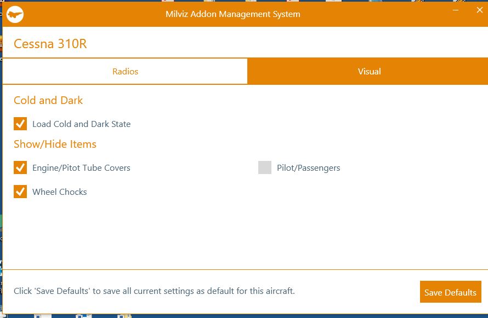Click the Show/Hide Items section heading
The height and width of the screenshot is (318, 488).
55,144
